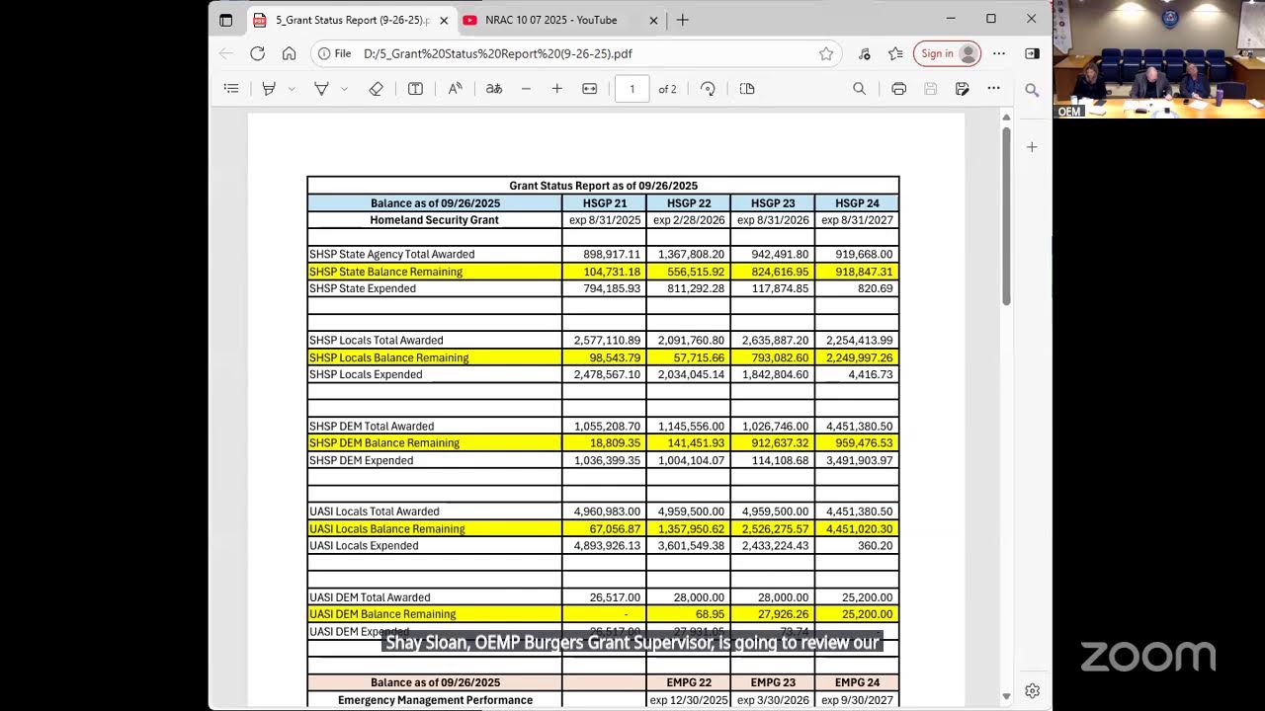Screen dimensions: 1265x711
Task: Add a sidebar app with the plus button
Action: pyautogui.click(x=1032, y=147)
